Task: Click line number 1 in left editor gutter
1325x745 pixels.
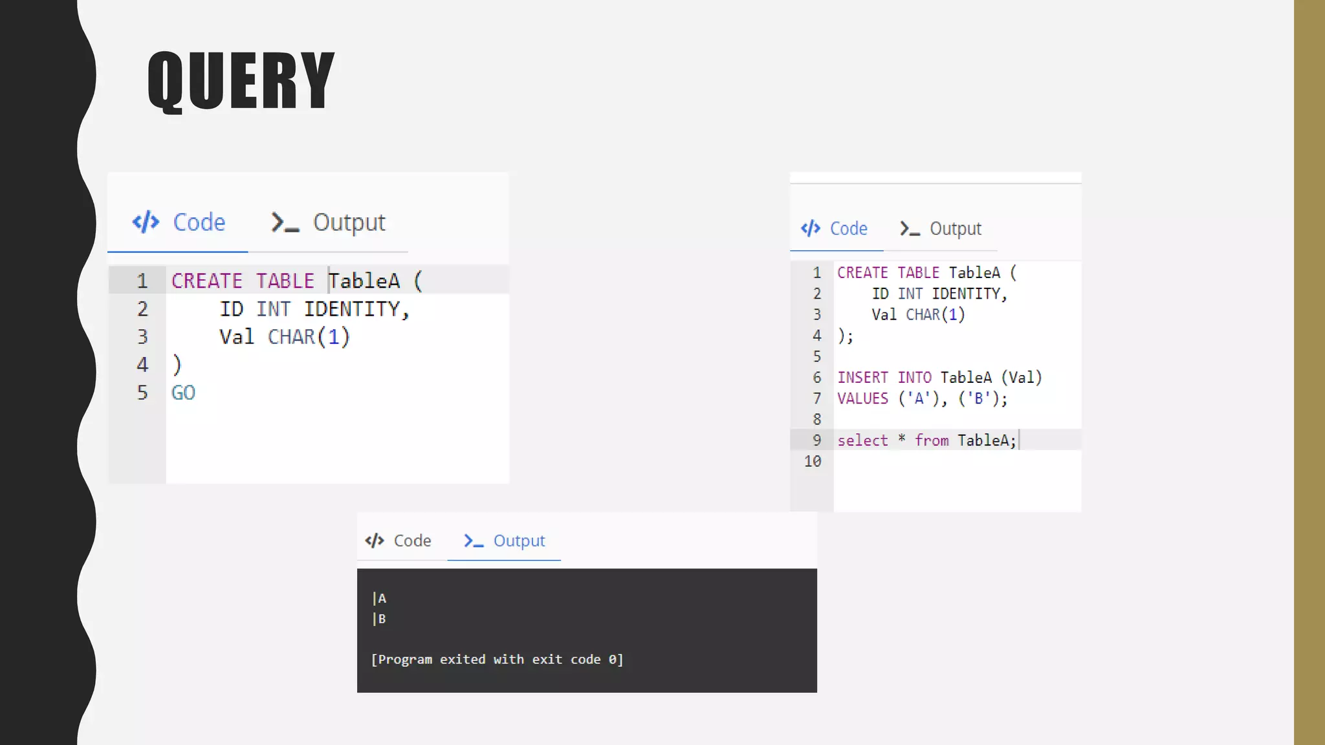Action: pos(142,281)
